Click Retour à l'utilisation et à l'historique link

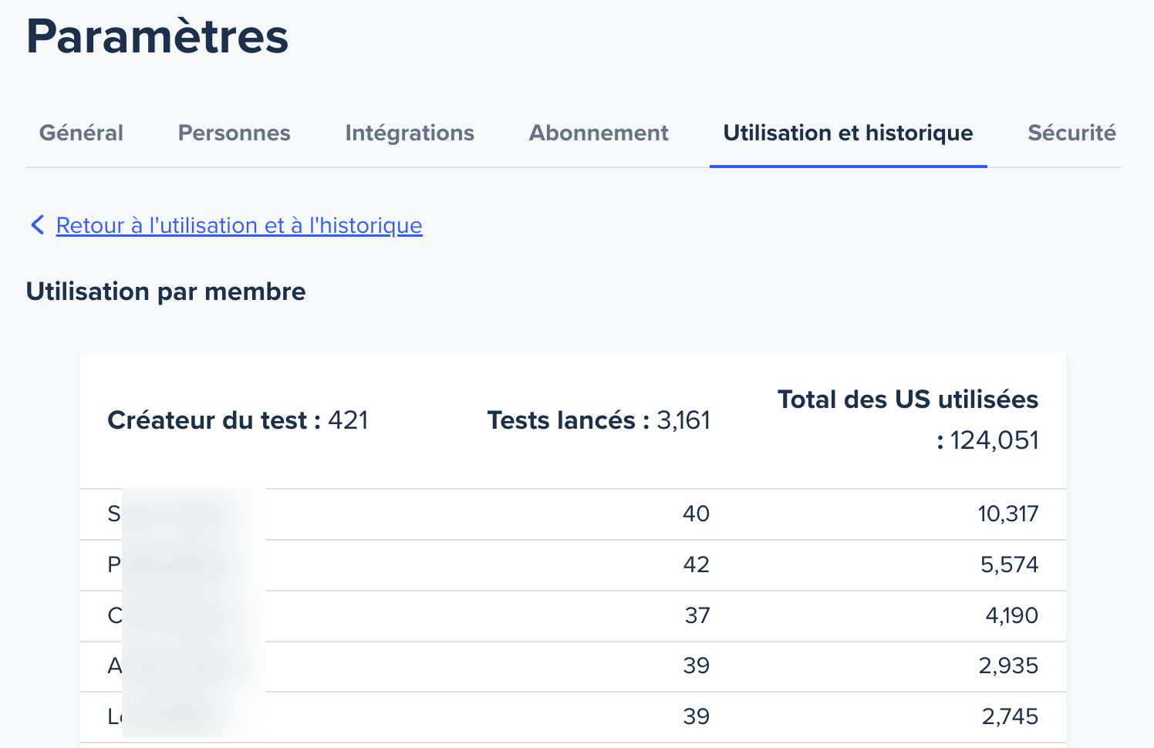click(239, 225)
